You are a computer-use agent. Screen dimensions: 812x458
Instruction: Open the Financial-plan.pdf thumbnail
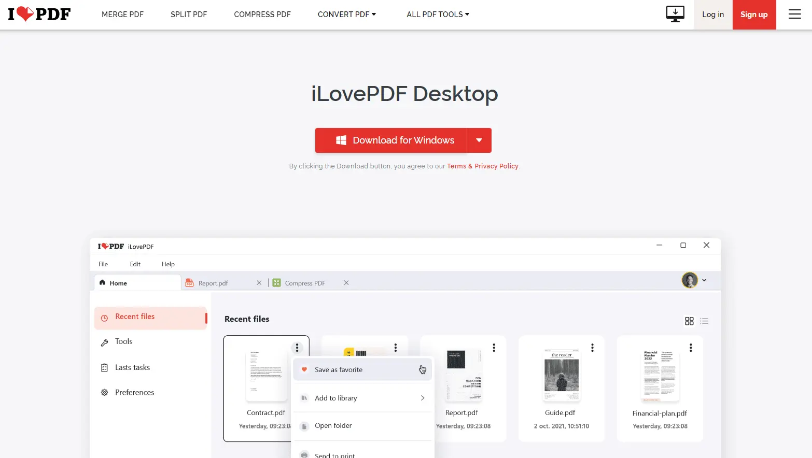(660, 375)
